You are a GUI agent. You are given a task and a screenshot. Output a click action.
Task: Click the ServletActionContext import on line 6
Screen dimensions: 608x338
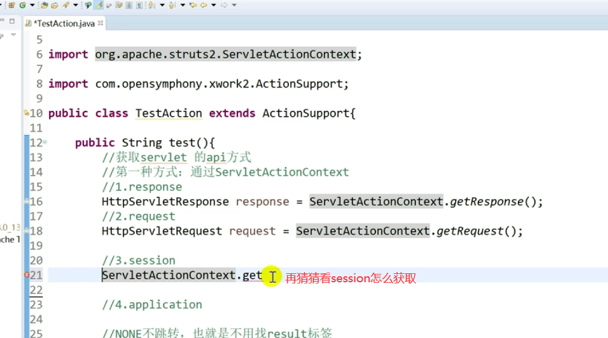225,55
